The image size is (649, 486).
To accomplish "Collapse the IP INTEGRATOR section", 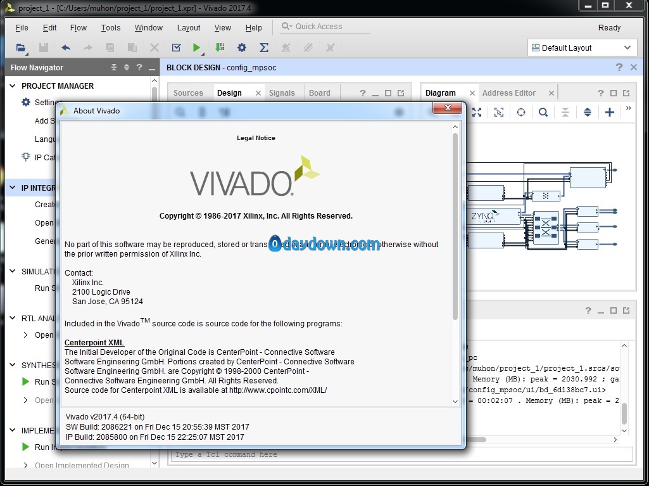I will click(x=13, y=188).
